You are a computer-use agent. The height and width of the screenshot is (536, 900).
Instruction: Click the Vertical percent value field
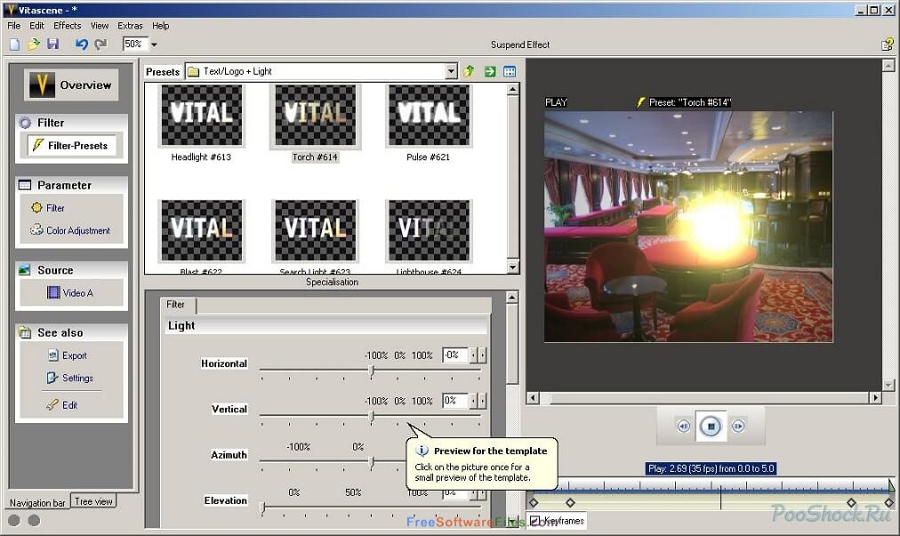[x=455, y=401]
